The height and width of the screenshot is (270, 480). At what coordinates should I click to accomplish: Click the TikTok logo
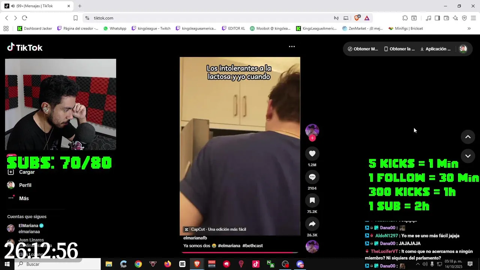tap(25, 47)
